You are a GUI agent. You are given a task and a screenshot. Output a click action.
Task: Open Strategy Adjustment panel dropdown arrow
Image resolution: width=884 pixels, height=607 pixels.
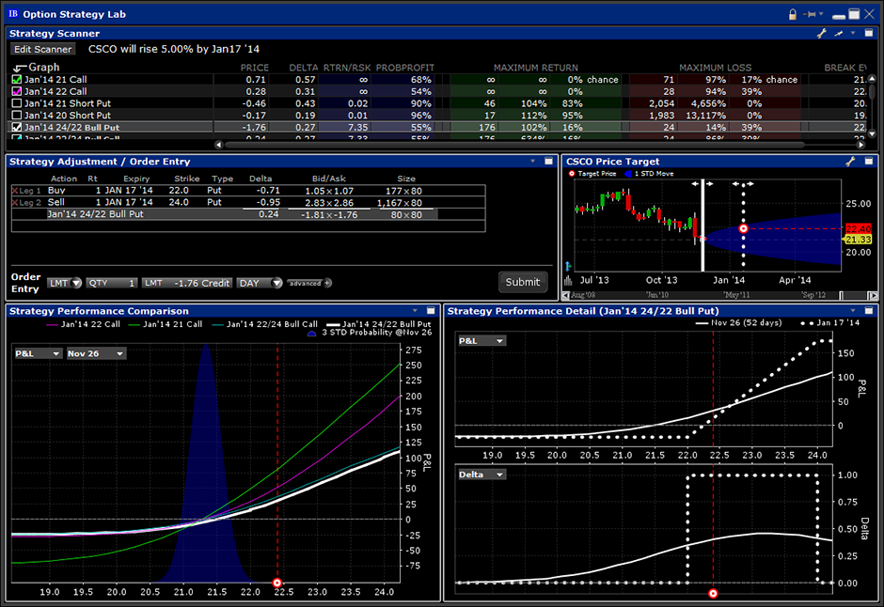click(533, 161)
